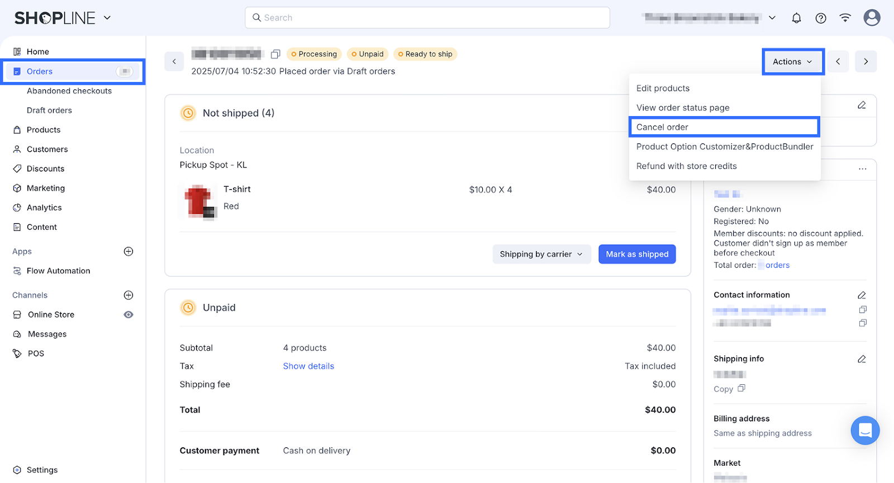Expand the Actions dropdown
The image size is (894, 483).
[792, 62]
